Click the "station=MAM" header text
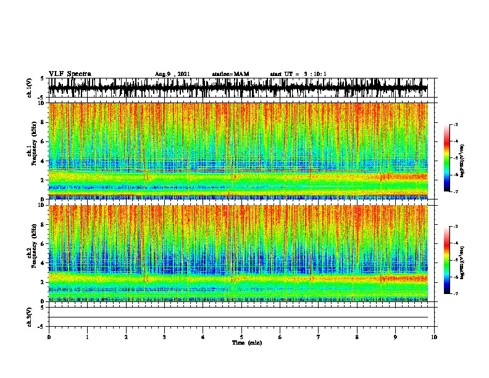 (231, 74)
